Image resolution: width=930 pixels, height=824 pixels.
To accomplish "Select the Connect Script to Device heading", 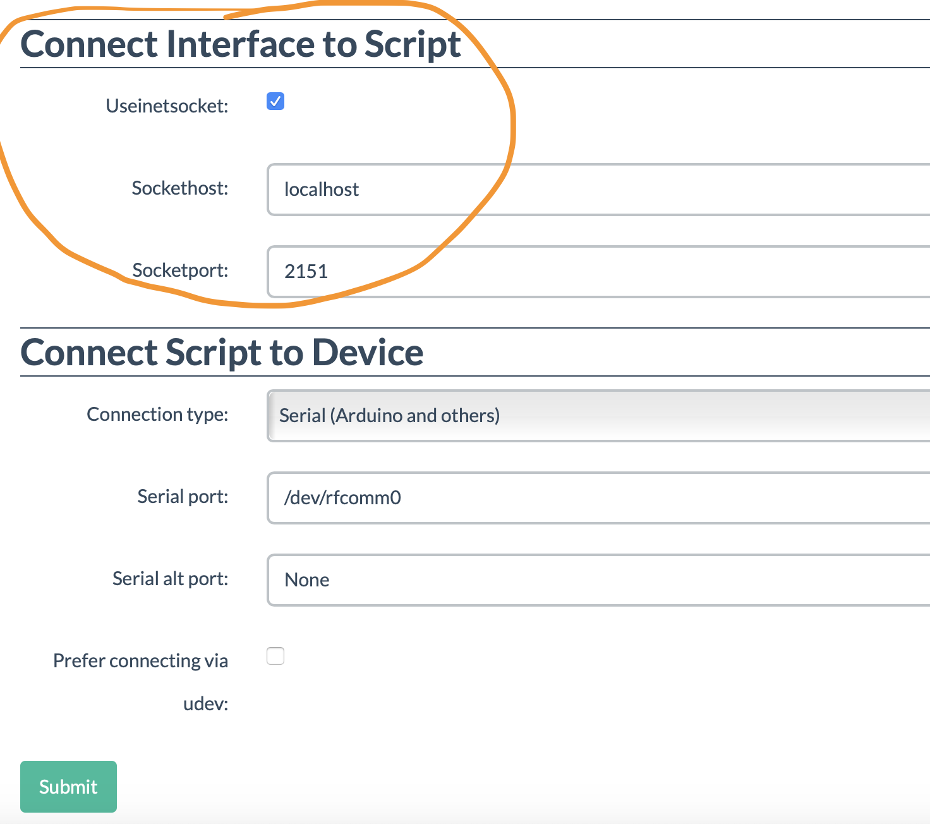I will pyautogui.click(x=222, y=353).
